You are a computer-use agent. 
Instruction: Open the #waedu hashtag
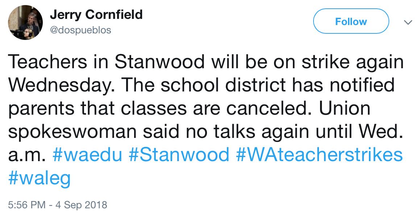pos(87,155)
